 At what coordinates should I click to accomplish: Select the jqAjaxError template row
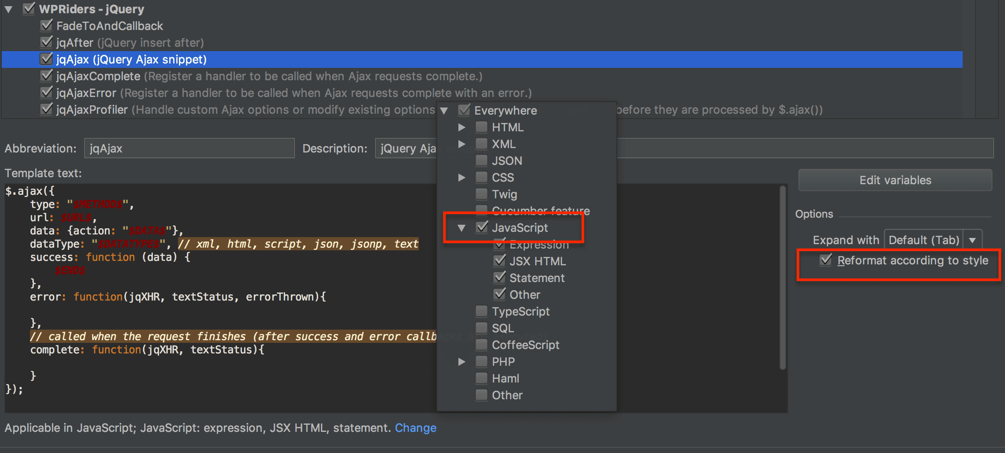point(482,93)
